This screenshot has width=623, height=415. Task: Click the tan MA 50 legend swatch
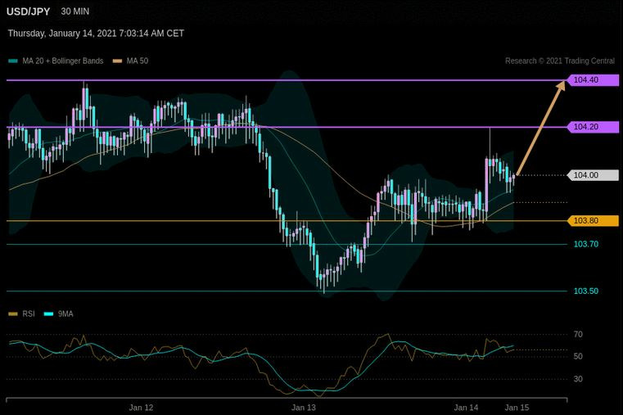pos(117,61)
